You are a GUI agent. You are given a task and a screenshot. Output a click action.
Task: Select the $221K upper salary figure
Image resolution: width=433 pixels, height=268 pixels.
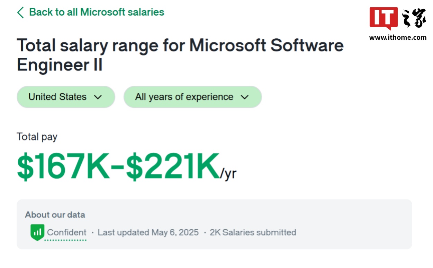click(x=172, y=167)
